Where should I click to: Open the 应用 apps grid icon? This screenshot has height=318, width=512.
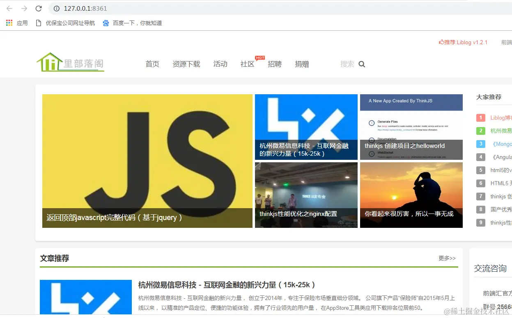(9, 23)
